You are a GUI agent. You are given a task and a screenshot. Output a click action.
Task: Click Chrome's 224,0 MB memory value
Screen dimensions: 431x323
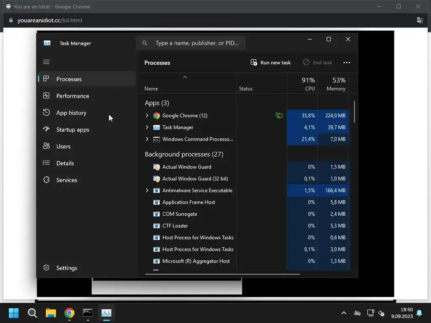tap(335, 116)
